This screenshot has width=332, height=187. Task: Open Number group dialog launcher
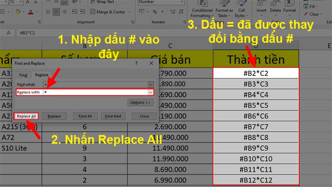coord(184,22)
